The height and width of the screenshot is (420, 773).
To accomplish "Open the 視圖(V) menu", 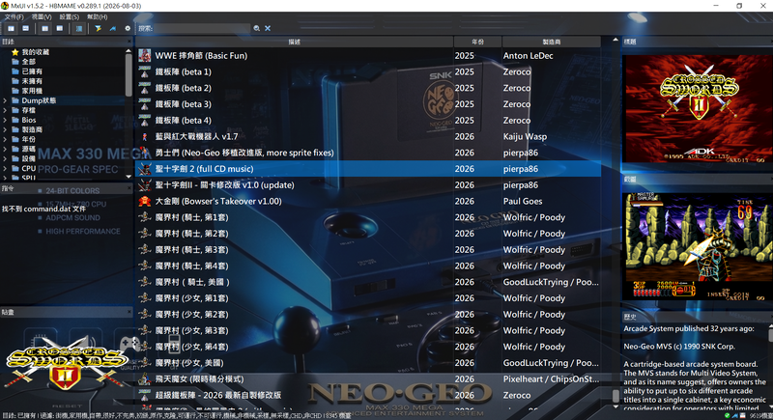I will pyautogui.click(x=42, y=16).
